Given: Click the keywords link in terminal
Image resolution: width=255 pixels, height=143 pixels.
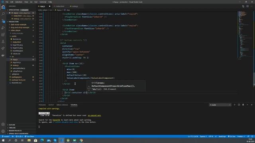Looking at the screenshot, I should click(56, 120).
